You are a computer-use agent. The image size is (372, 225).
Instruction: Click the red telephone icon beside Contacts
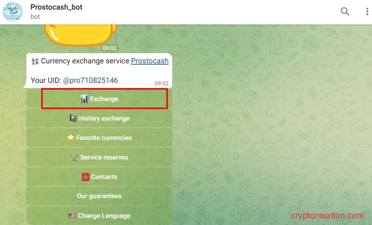[x=85, y=177]
